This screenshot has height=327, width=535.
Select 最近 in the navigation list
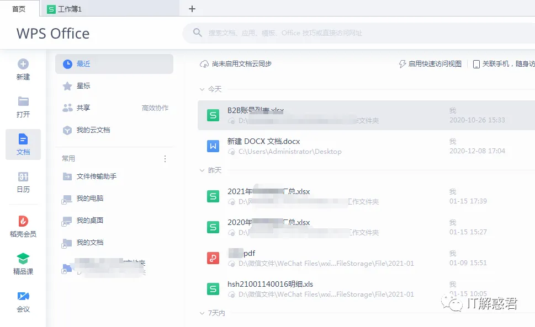114,64
